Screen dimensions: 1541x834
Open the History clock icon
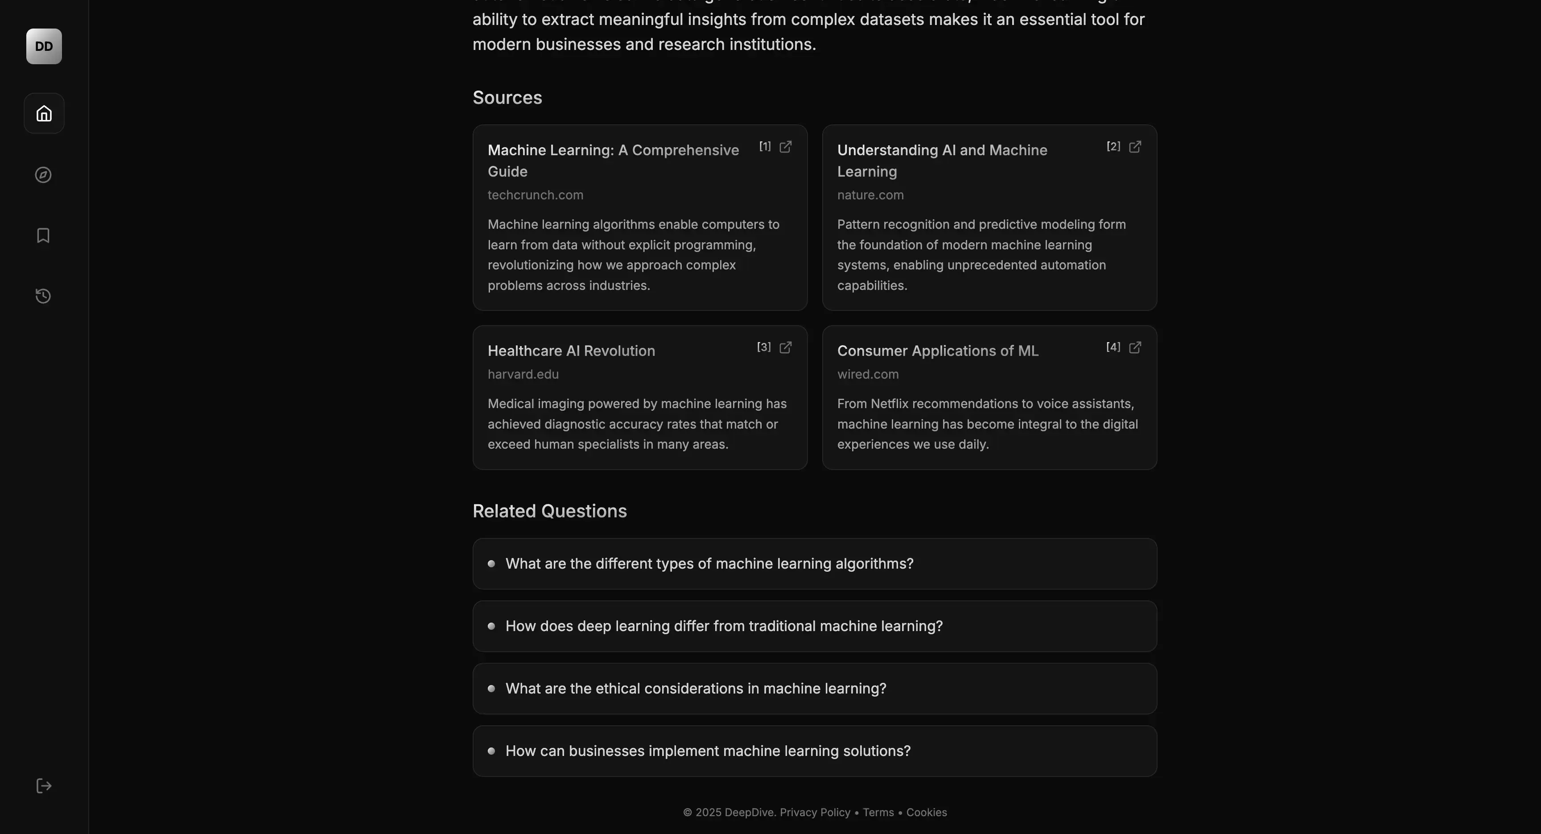click(x=43, y=296)
